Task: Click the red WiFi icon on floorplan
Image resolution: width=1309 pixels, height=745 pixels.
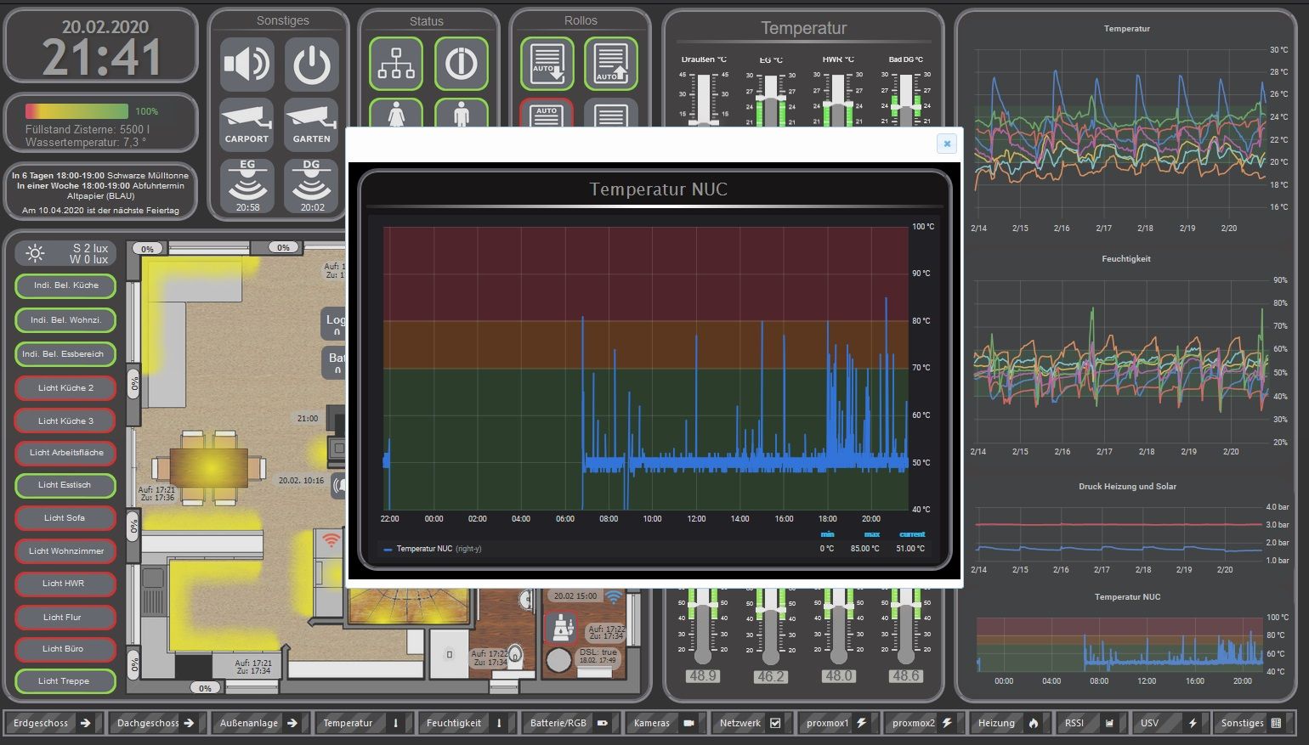Action: coord(331,539)
